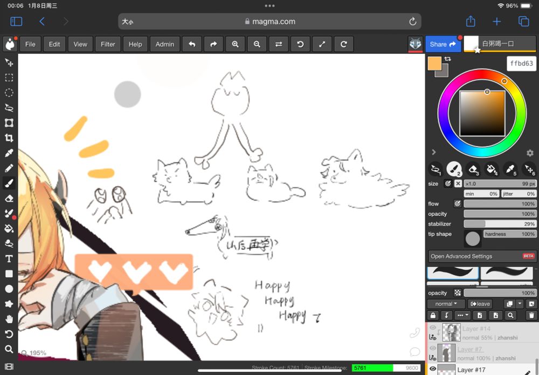Activate the eyedropper tool in left toolbar

9,153
